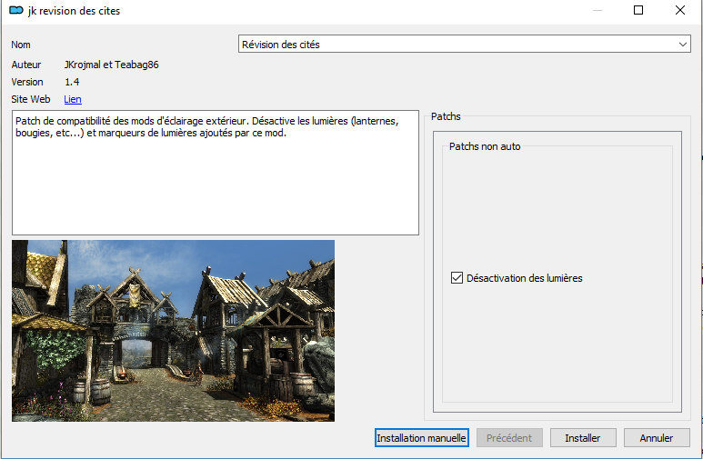This screenshot has height=459, width=703.
Task: Click the 'Patchs' panel heading
Action: [446, 116]
